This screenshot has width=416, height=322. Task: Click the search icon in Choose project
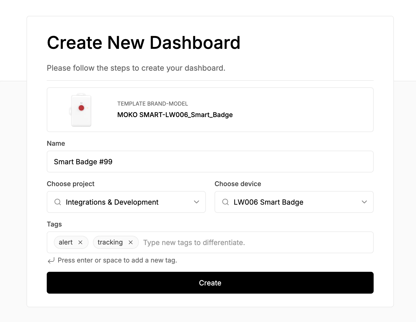[58, 202]
